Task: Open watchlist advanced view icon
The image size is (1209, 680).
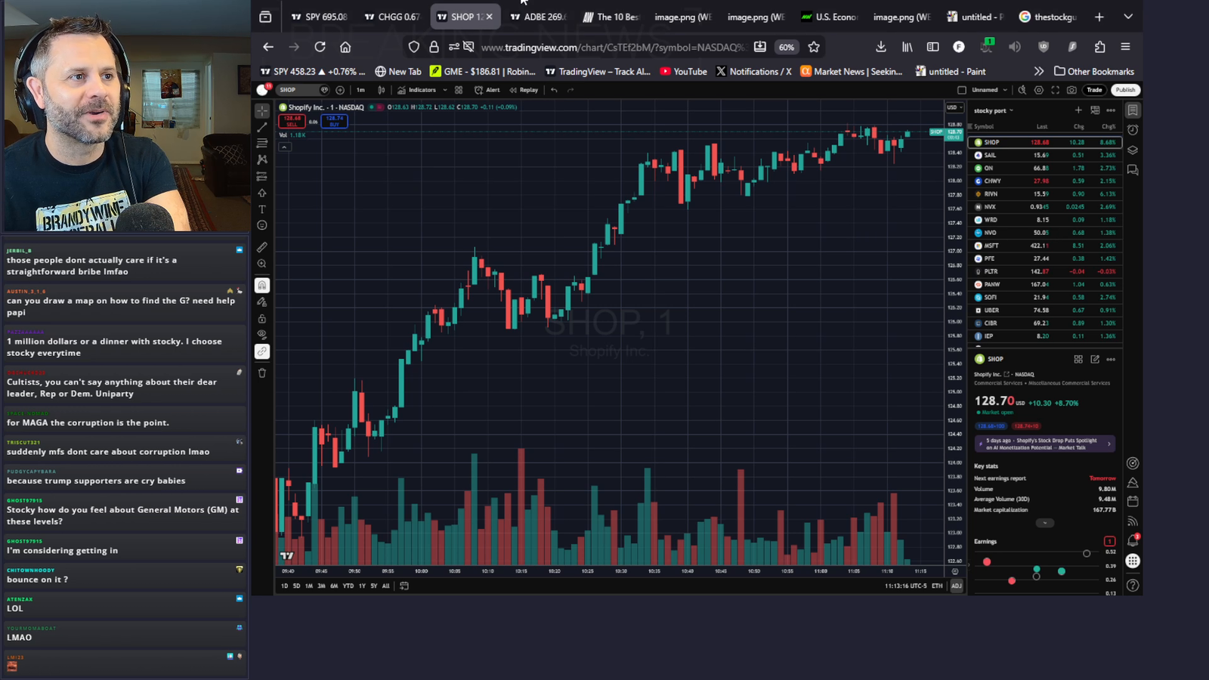Action: (1095, 110)
